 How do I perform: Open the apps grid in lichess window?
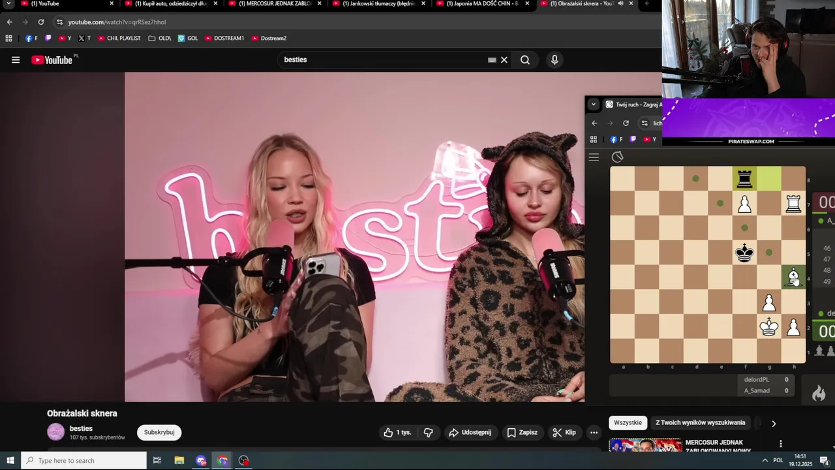tap(594, 140)
